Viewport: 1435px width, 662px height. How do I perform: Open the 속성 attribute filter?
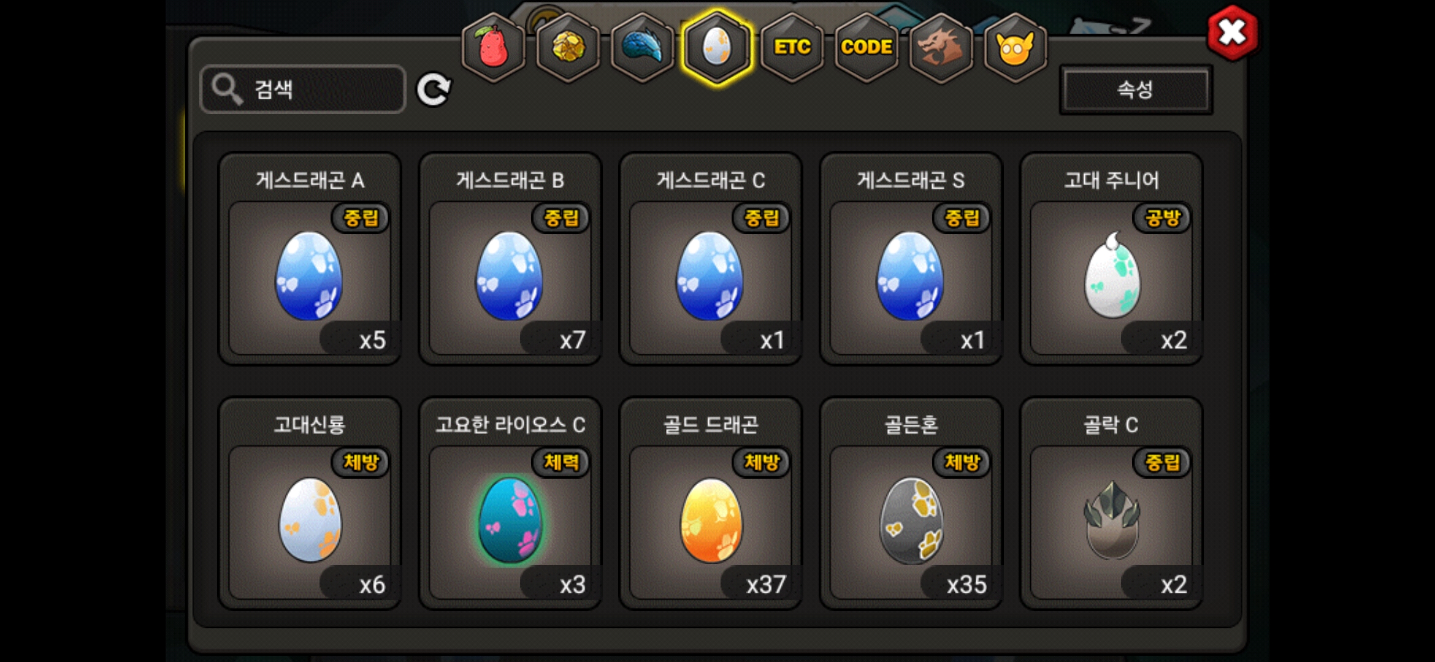point(1136,90)
